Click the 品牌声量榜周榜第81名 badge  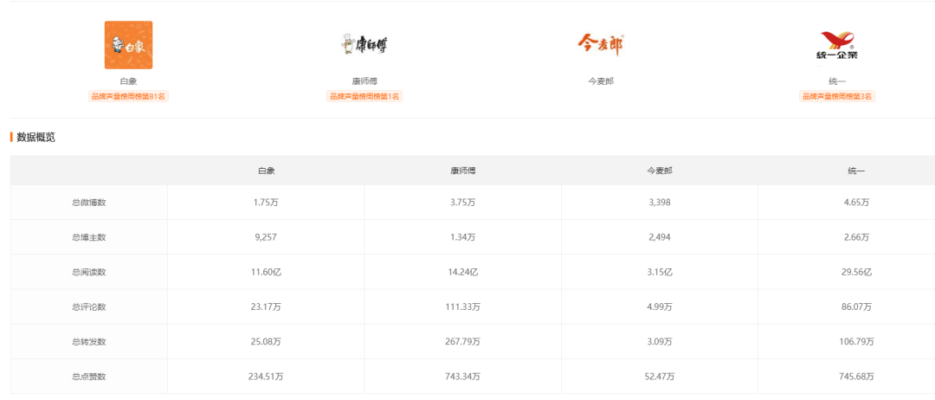click(x=128, y=96)
